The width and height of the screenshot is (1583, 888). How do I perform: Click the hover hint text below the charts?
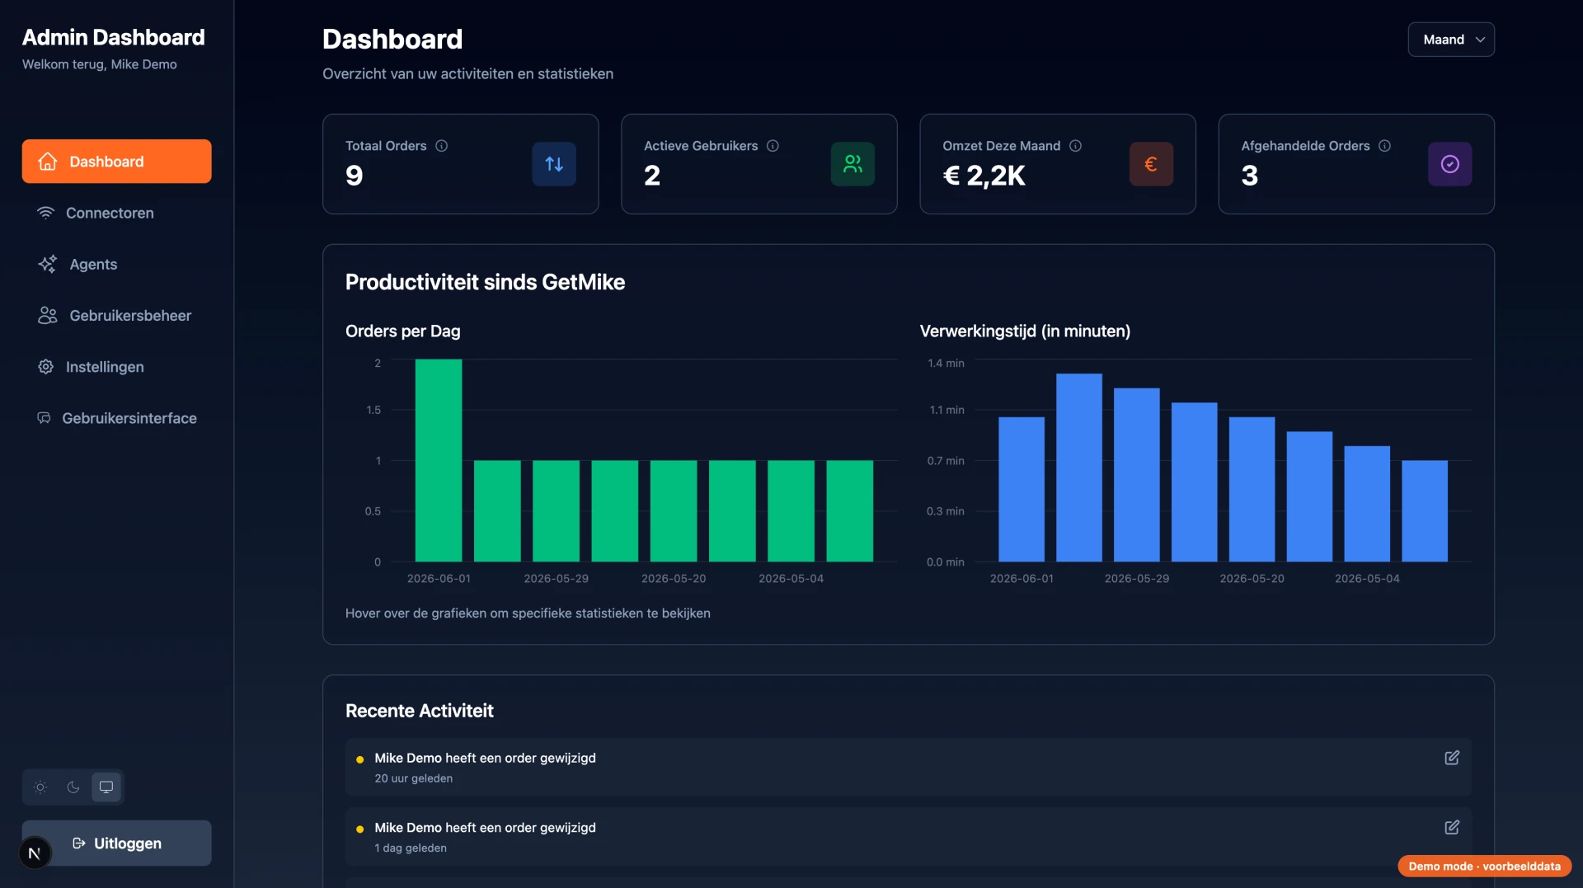pyautogui.click(x=528, y=613)
